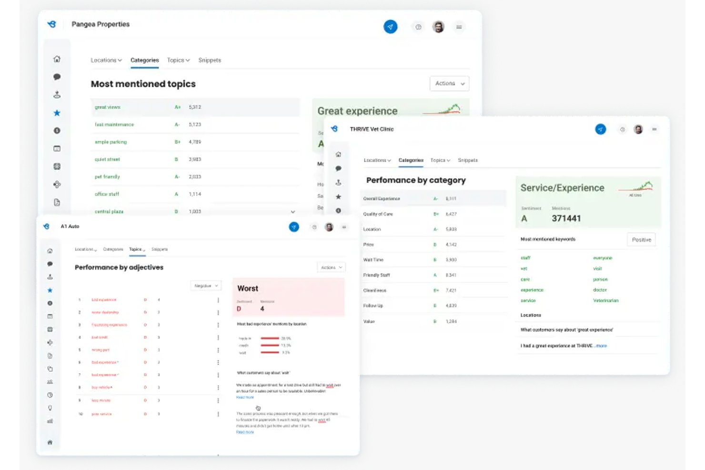The width and height of the screenshot is (705, 470).
Task: Click second 'Read more' link in A1 Auto
Action: pos(245,432)
